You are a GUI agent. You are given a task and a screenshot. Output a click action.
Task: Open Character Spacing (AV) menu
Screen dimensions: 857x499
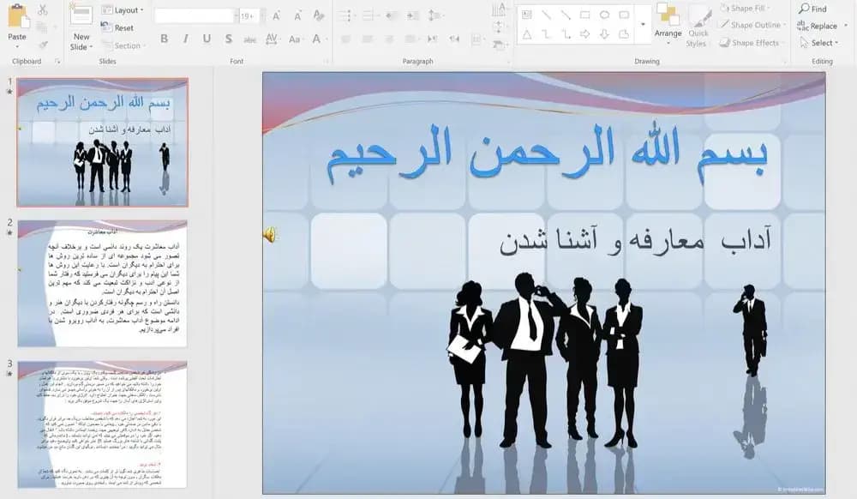272,39
